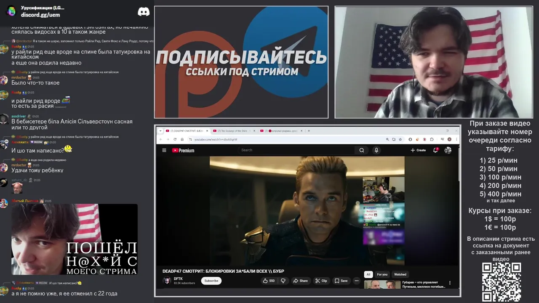
Task: Select the For you filter chip
Action: 382,274
